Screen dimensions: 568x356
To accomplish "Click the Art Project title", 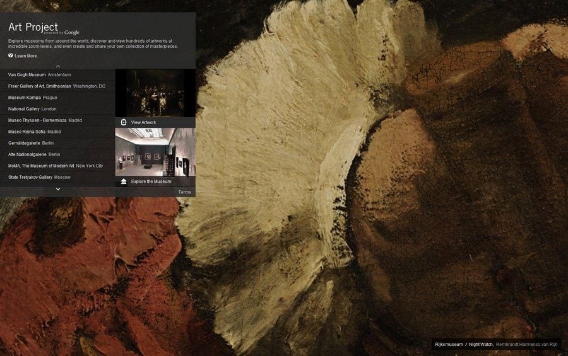I will tap(33, 27).
